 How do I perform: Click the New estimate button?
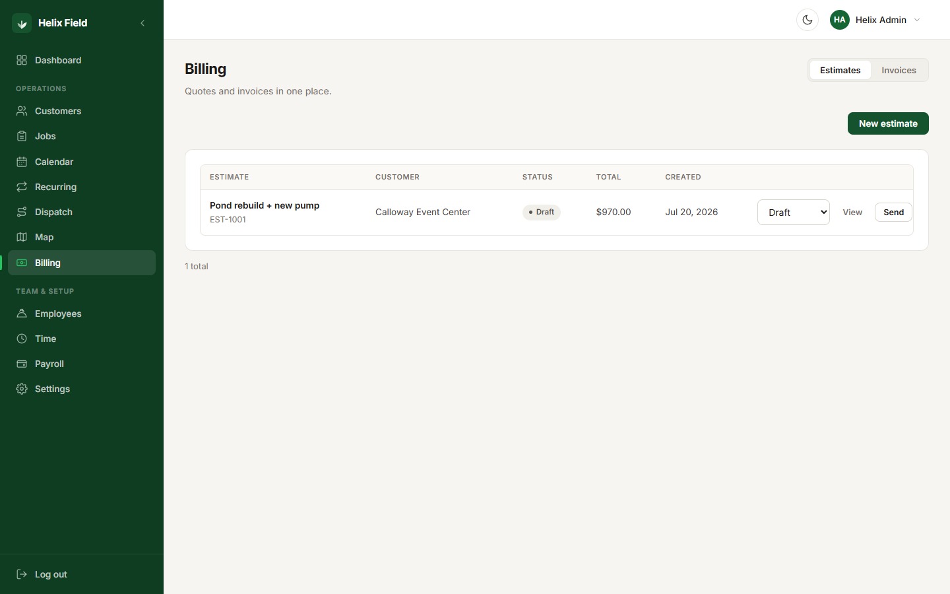pos(888,123)
